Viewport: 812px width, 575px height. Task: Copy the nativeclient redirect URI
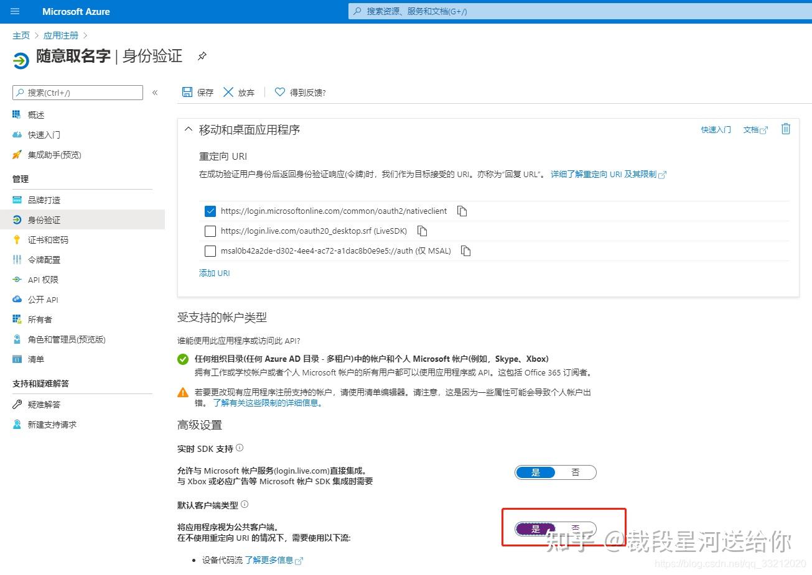462,211
